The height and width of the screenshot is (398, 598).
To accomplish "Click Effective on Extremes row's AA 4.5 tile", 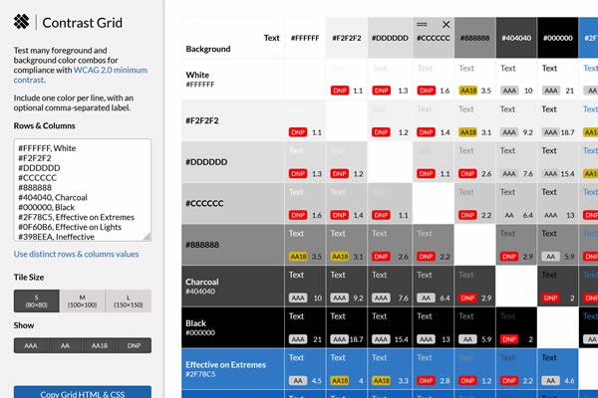I will click(305, 369).
